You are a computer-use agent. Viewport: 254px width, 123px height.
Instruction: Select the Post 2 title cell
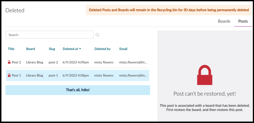[x=16, y=62]
